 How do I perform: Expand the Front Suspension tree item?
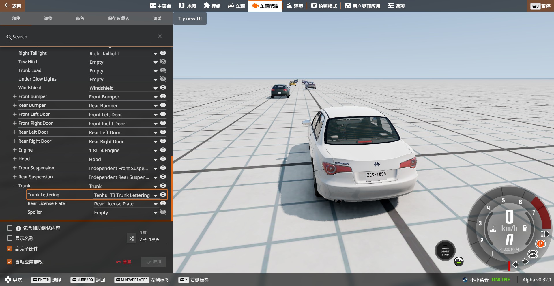coord(15,168)
